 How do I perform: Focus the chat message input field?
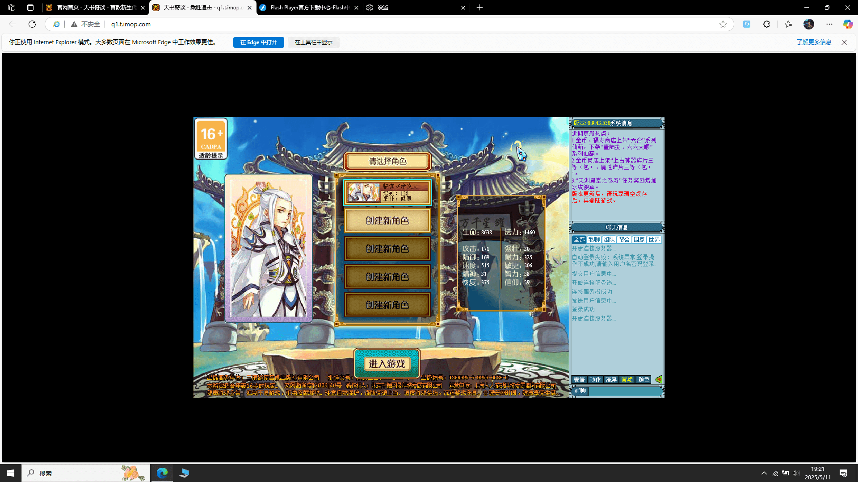pyautogui.click(x=625, y=391)
